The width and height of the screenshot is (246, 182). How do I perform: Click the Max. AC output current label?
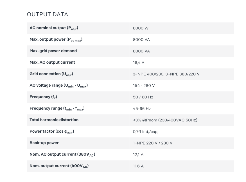52,63
